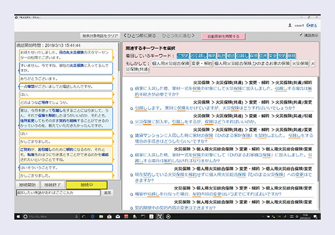Click the yellow 接続中 status button
This screenshot has width=335, height=235.
pos(86,185)
